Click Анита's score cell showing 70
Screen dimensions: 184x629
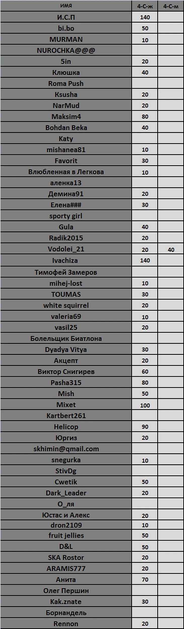coord(145,579)
